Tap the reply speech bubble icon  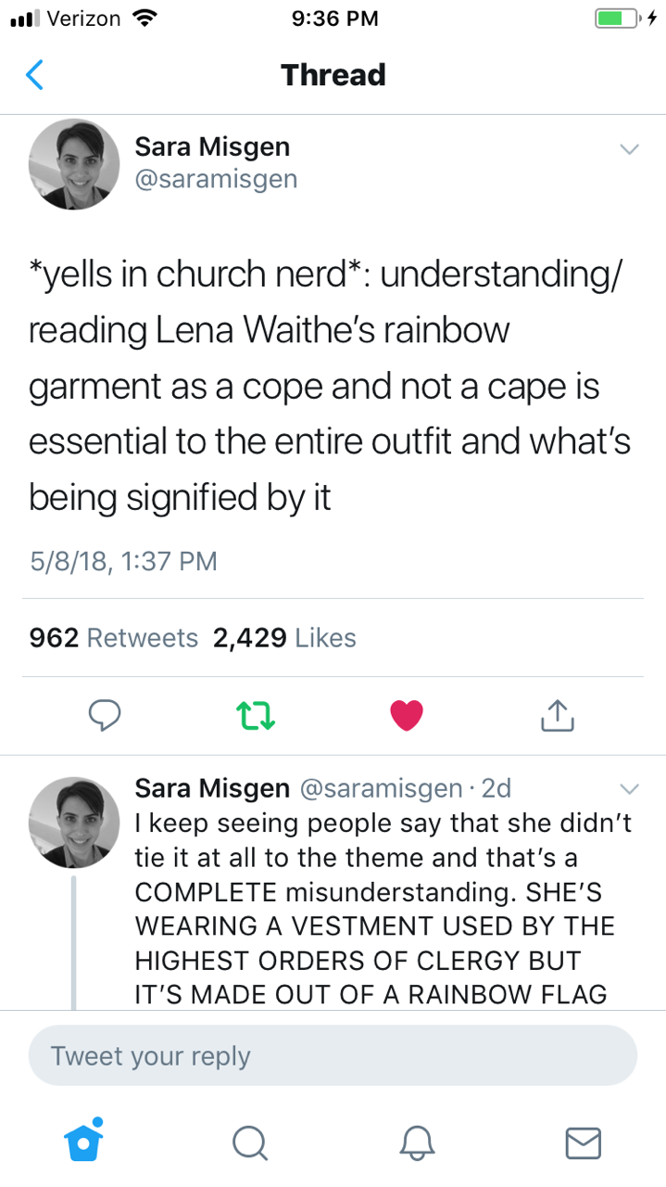(x=105, y=713)
